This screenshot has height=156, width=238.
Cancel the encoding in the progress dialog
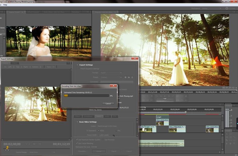[108, 103]
